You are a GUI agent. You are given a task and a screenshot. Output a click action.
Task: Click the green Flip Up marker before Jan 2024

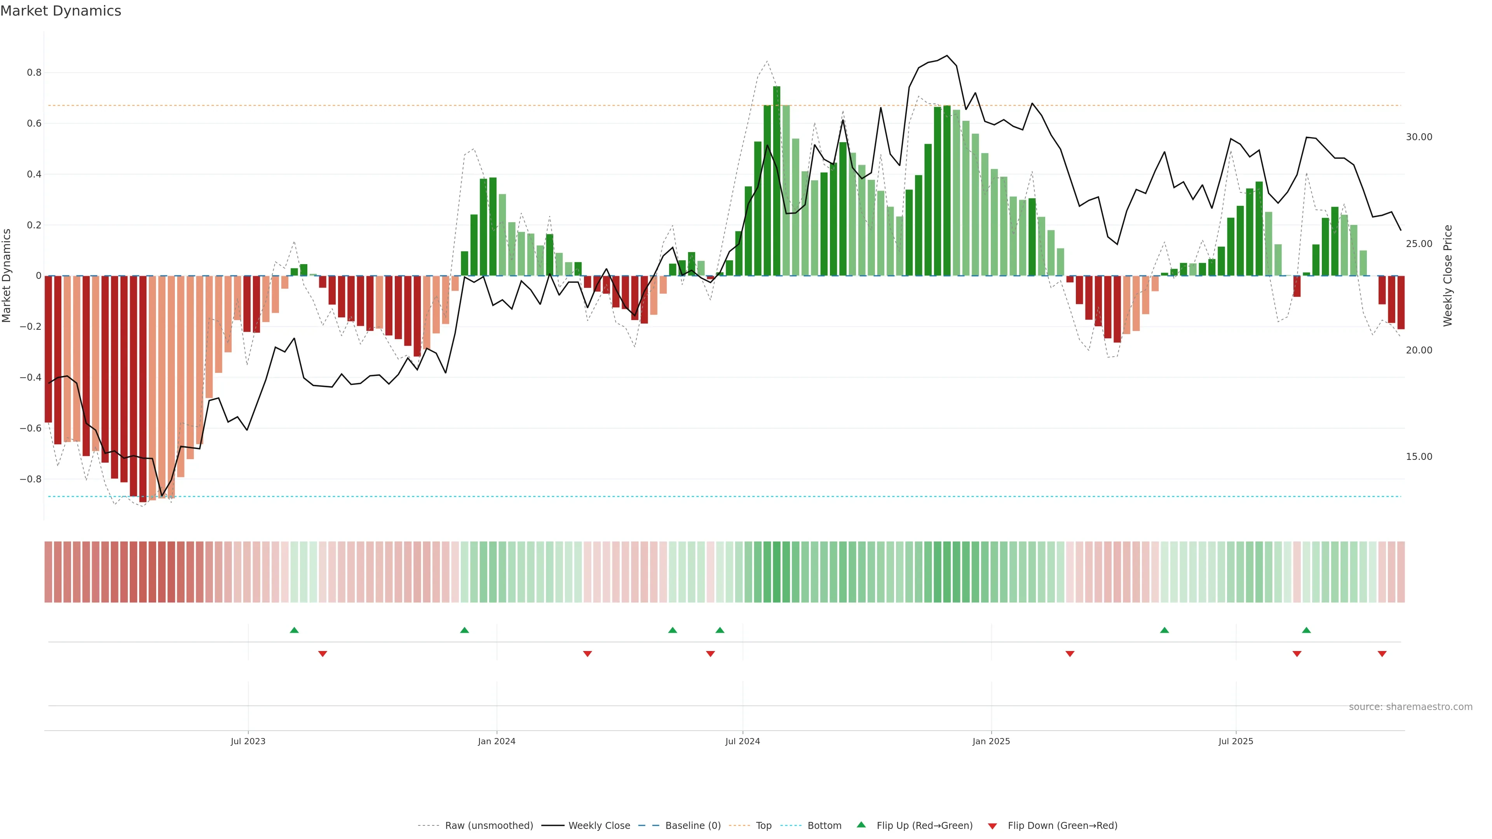pos(465,630)
